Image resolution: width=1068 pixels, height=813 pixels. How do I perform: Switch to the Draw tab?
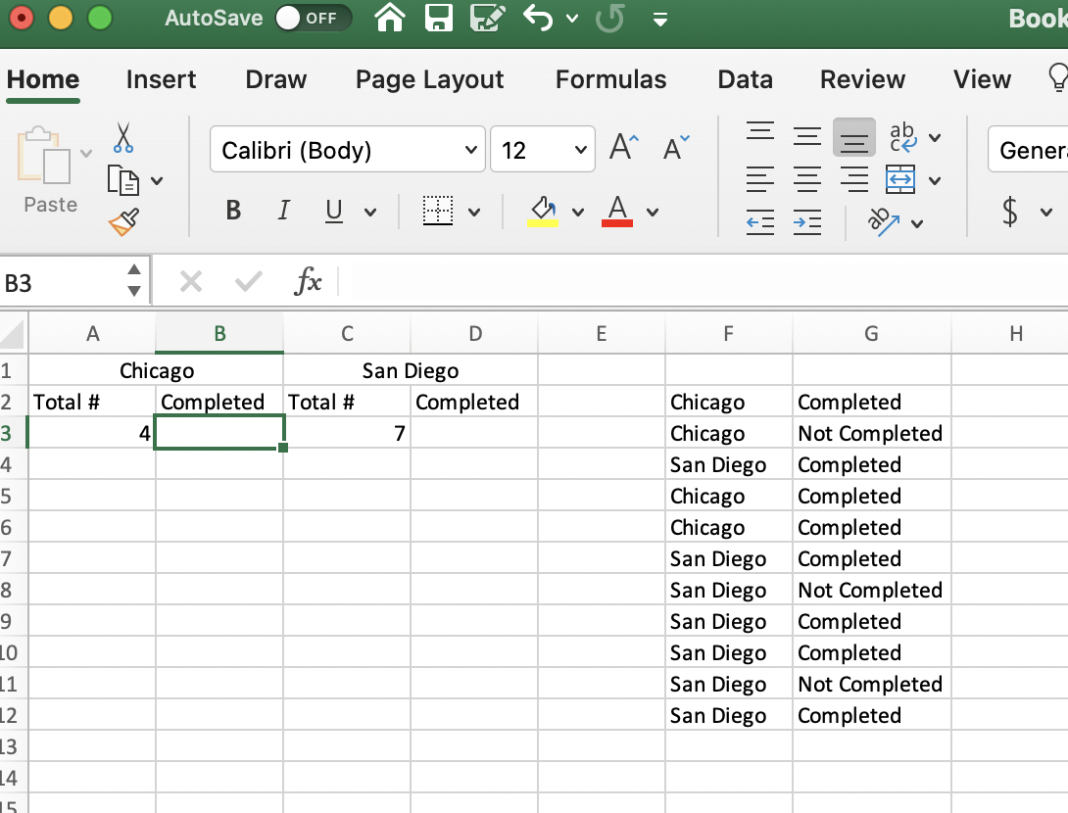click(276, 79)
